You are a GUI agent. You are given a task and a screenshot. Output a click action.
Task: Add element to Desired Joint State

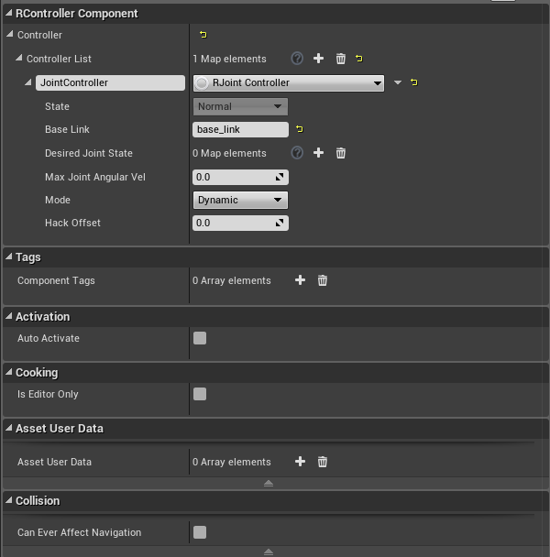click(x=319, y=153)
